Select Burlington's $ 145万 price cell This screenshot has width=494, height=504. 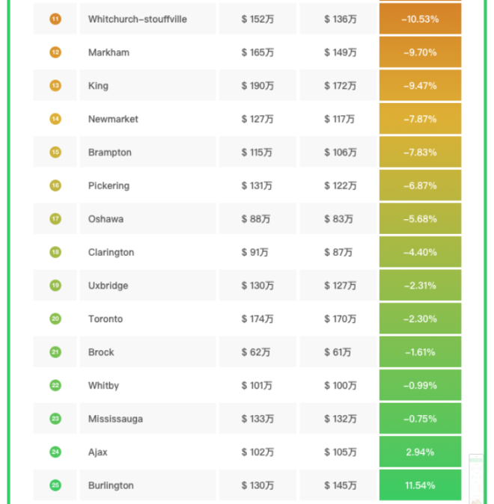tap(340, 486)
